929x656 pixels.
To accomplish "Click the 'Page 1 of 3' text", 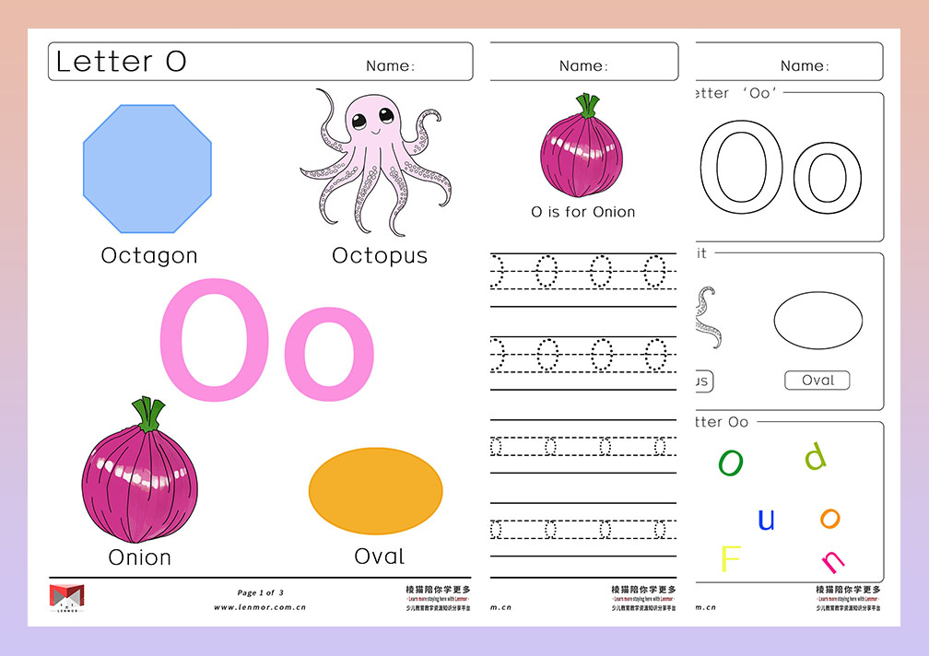I will (260, 592).
